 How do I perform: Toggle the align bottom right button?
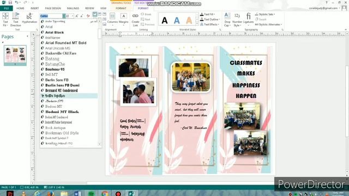(x=104, y=24)
